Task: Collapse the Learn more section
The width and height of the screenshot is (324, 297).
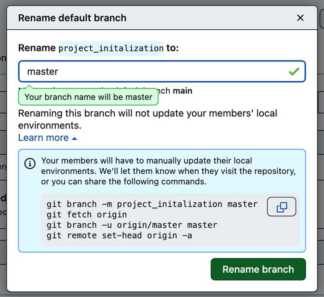Action: pyautogui.click(x=48, y=138)
